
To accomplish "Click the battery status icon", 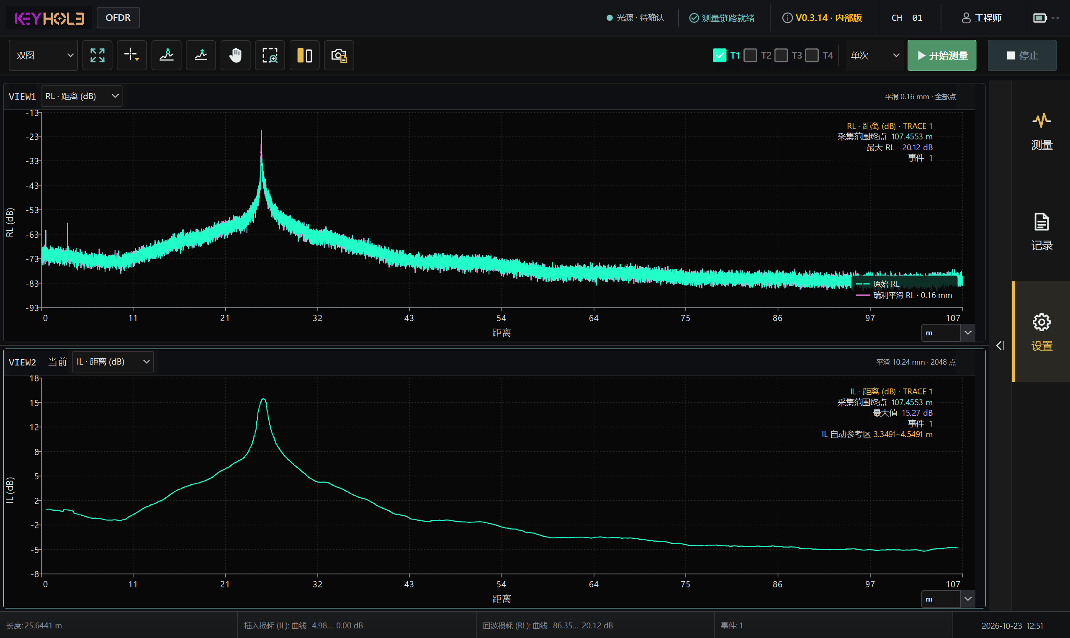I will tap(1040, 18).
